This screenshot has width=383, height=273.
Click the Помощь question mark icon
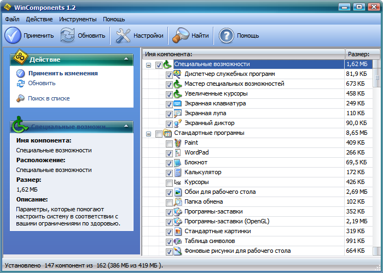point(227,36)
